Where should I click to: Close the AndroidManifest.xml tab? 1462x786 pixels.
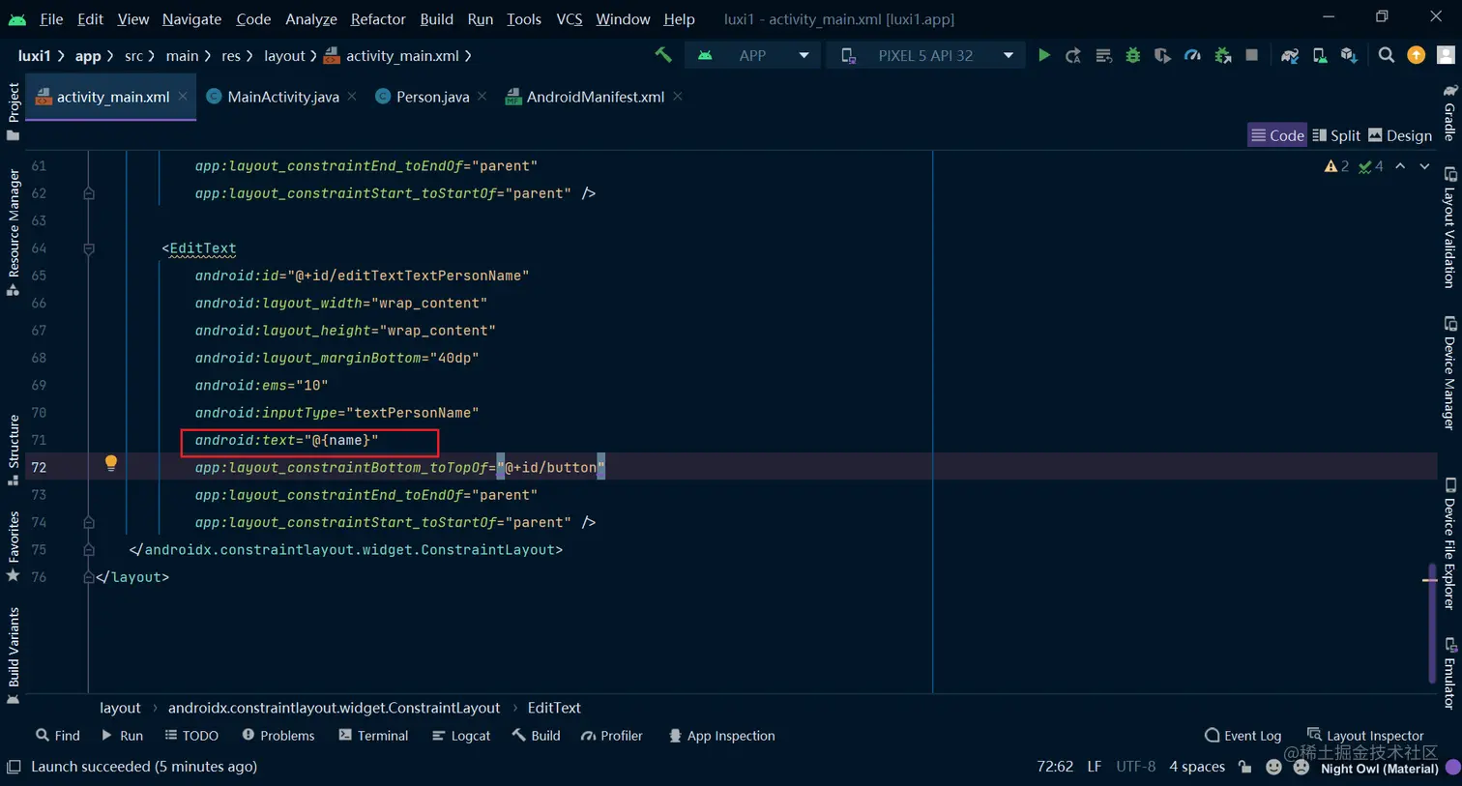point(678,97)
